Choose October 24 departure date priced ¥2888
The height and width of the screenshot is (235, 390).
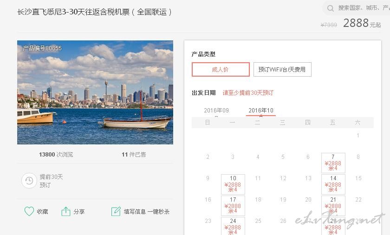point(233,226)
